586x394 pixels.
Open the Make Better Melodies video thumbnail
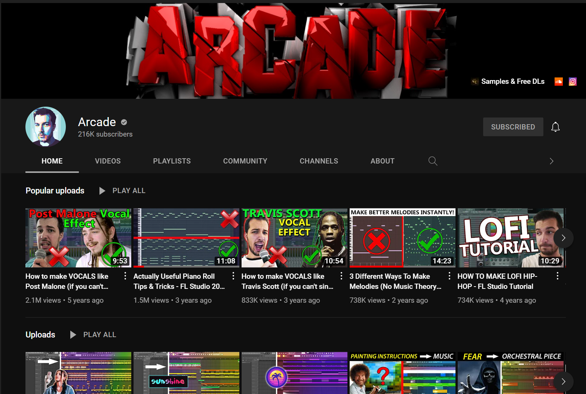point(402,238)
